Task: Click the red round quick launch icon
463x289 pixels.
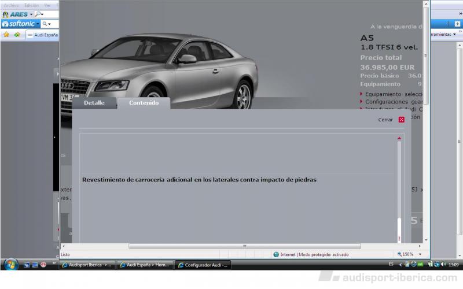Action: pyautogui.click(x=43, y=265)
